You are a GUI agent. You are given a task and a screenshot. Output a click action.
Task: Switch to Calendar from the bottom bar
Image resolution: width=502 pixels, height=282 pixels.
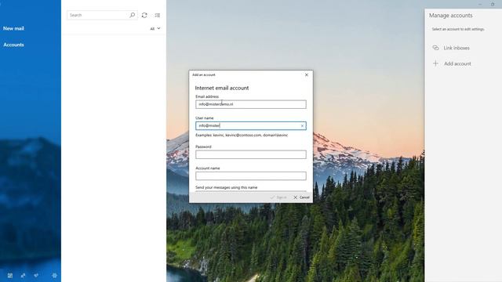(10, 275)
